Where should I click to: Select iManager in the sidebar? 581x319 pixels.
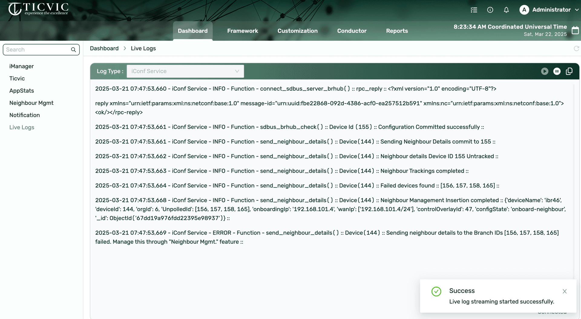pyautogui.click(x=21, y=66)
